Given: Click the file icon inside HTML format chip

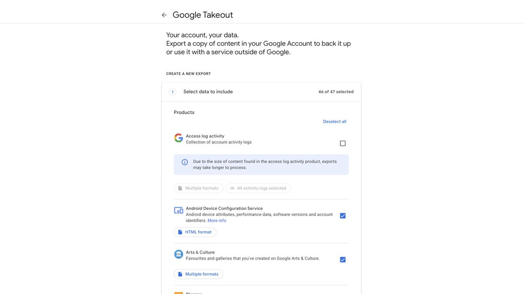Looking at the screenshot, I should pos(180,231).
